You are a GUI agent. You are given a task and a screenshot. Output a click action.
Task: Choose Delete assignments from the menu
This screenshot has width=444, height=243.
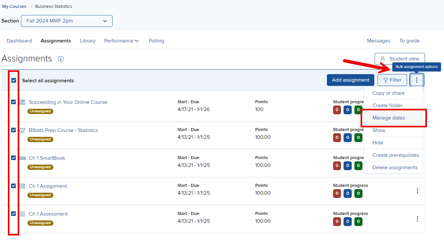pyautogui.click(x=395, y=168)
